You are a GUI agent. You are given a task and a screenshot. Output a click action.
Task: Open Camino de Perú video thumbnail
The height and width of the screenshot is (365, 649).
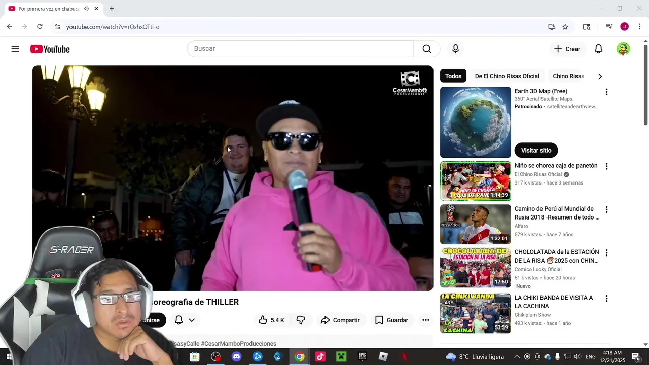click(x=476, y=224)
